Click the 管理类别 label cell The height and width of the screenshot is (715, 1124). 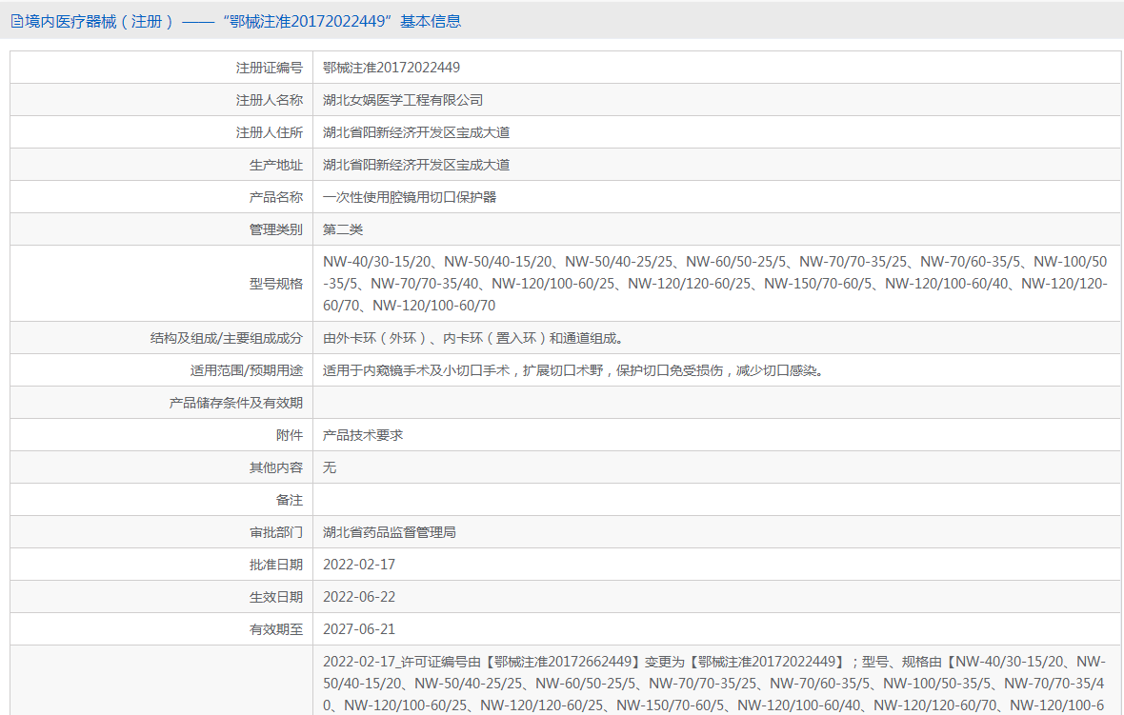pyautogui.click(x=161, y=229)
